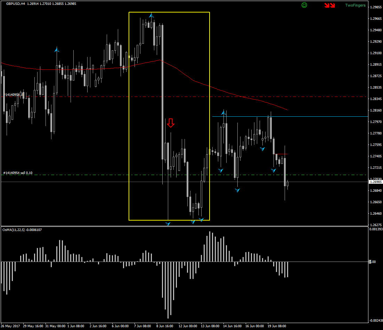Image resolution: width=383 pixels, height=330 pixels.
Task: Click the '7 Jun 08:00' time axis label
Action: (x=142, y=326)
